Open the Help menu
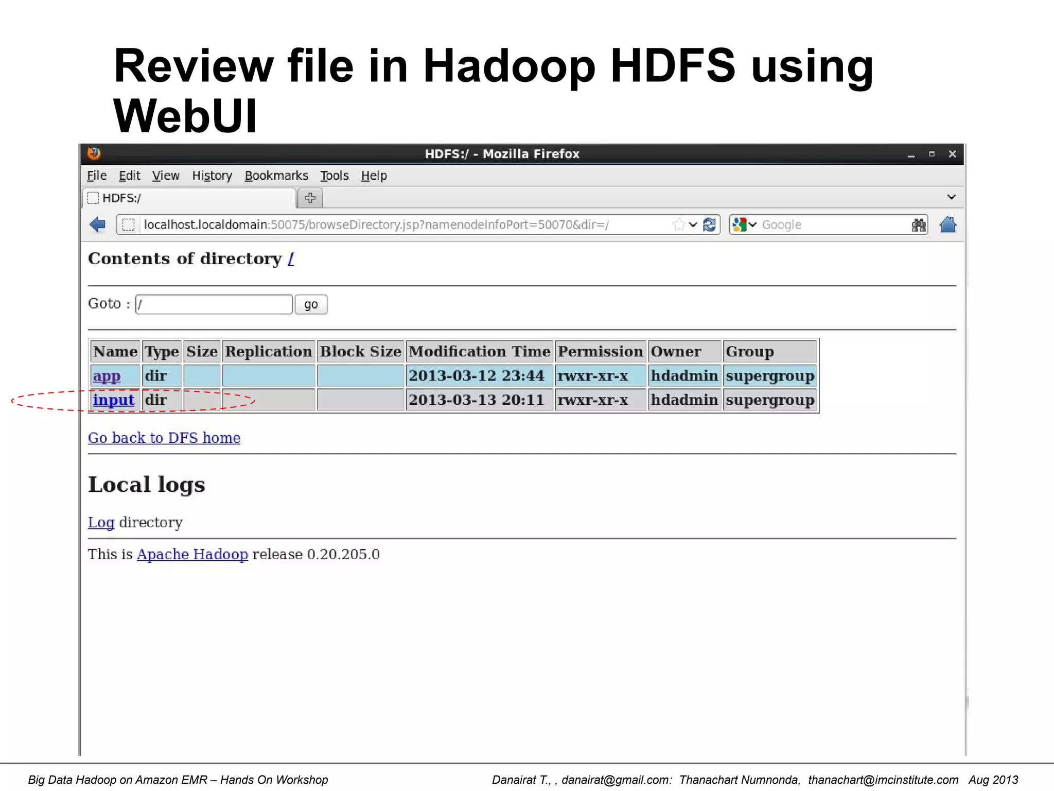The image size is (1054, 791). (x=374, y=176)
